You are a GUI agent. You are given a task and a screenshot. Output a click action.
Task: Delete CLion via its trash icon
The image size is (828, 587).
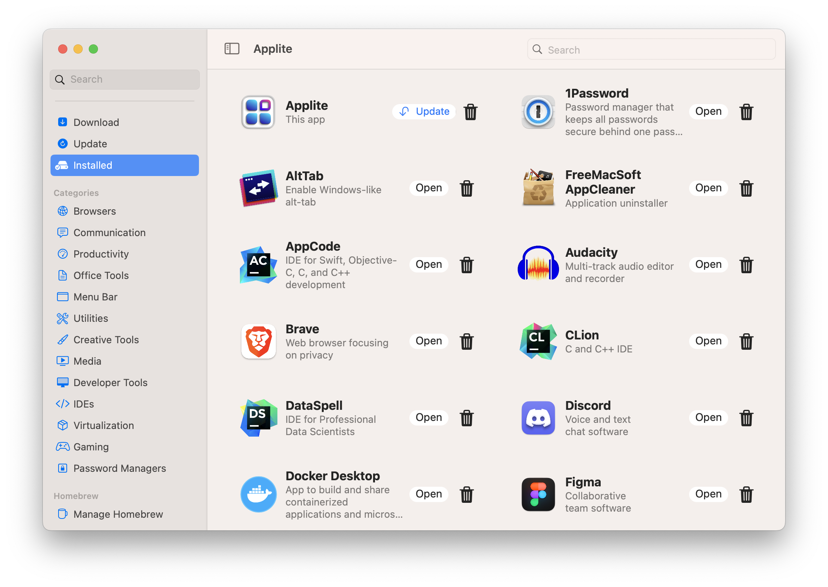[x=747, y=341]
